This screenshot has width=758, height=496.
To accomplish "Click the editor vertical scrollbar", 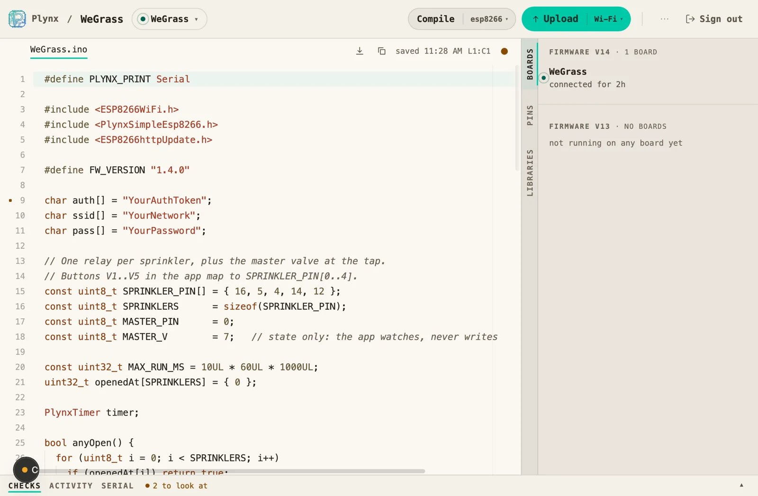I will point(517,118).
